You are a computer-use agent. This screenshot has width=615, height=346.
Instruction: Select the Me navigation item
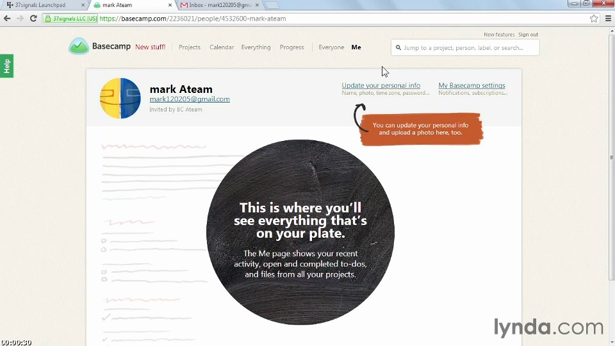[356, 47]
